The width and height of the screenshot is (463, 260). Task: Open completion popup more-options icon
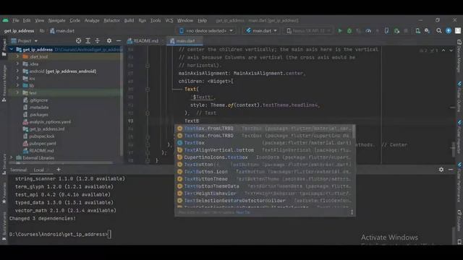tap(352, 212)
